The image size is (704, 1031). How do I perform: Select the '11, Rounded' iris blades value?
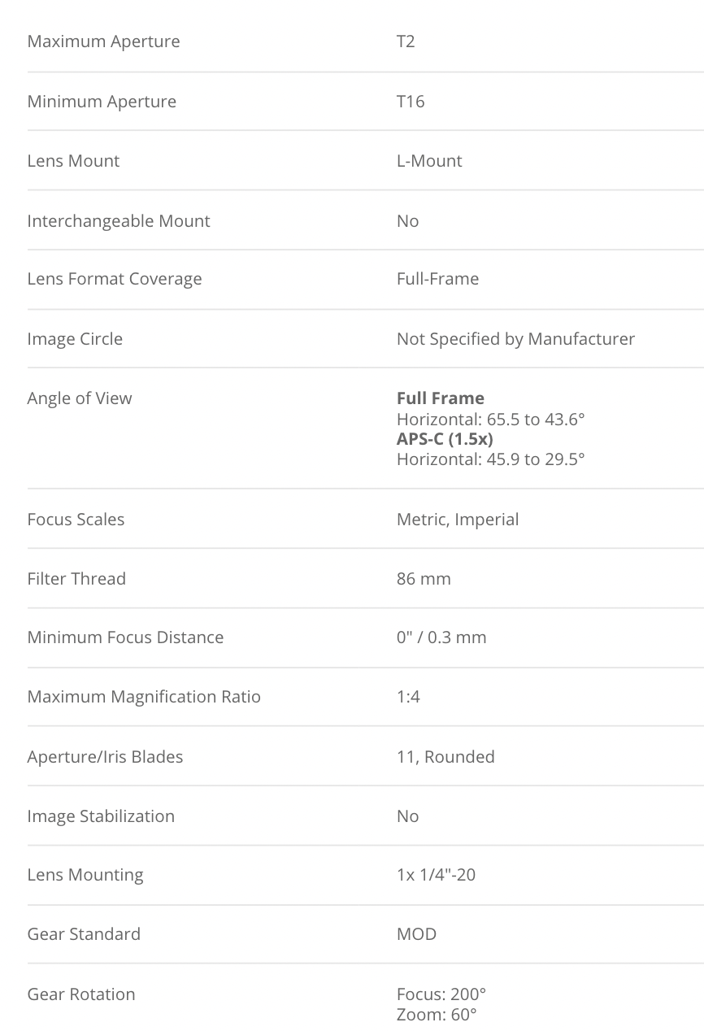445,757
